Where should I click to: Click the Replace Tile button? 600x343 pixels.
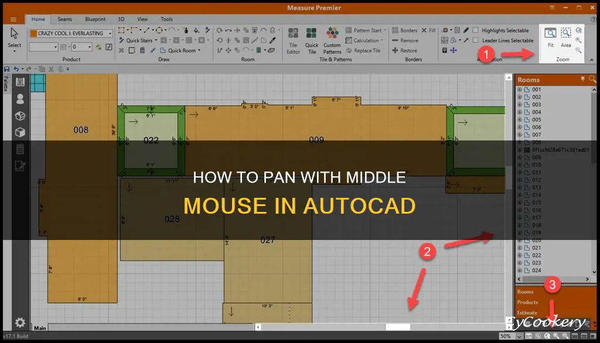pyautogui.click(x=363, y=50)
